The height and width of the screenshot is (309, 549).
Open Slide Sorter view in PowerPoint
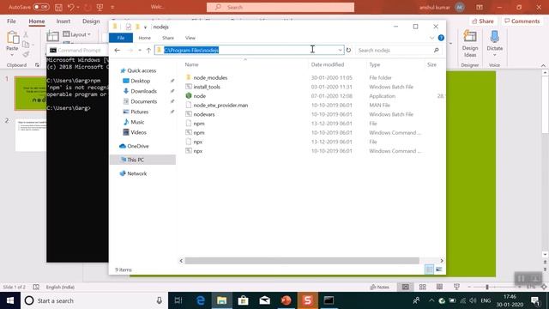(423, 287)
